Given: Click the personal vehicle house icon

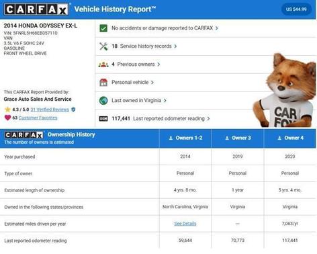Looking at the screenshot, I should point(103,83).
